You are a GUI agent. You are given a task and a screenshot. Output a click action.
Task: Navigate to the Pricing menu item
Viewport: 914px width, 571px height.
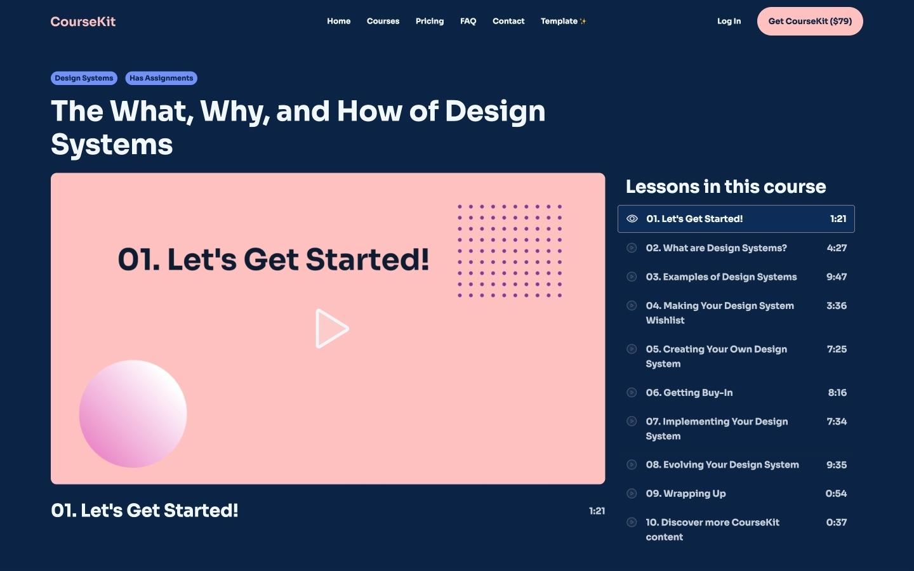430,21
